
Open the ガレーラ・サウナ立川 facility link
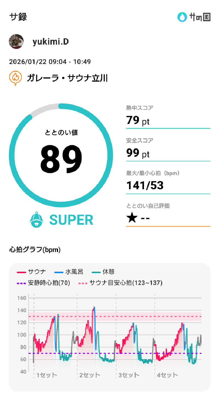tap(67, 78)
